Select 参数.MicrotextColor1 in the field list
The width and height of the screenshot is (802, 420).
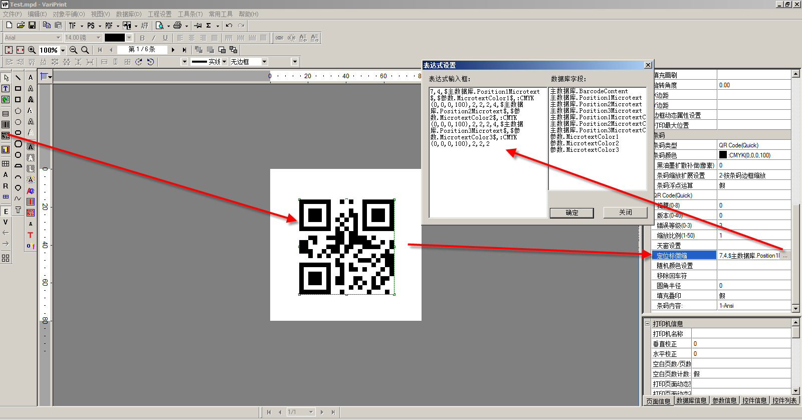pyautogui.click(x=584, y=137)
